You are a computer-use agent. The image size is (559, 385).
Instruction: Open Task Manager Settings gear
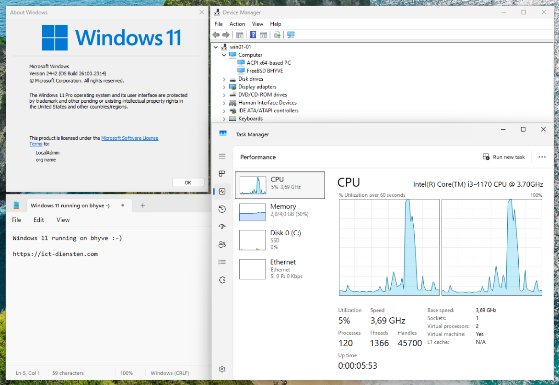click(x=222, y=369)
